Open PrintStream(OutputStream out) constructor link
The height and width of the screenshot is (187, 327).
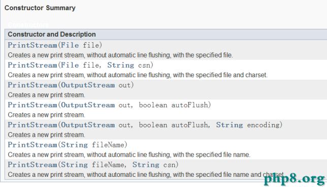click(x=32, y=85)
